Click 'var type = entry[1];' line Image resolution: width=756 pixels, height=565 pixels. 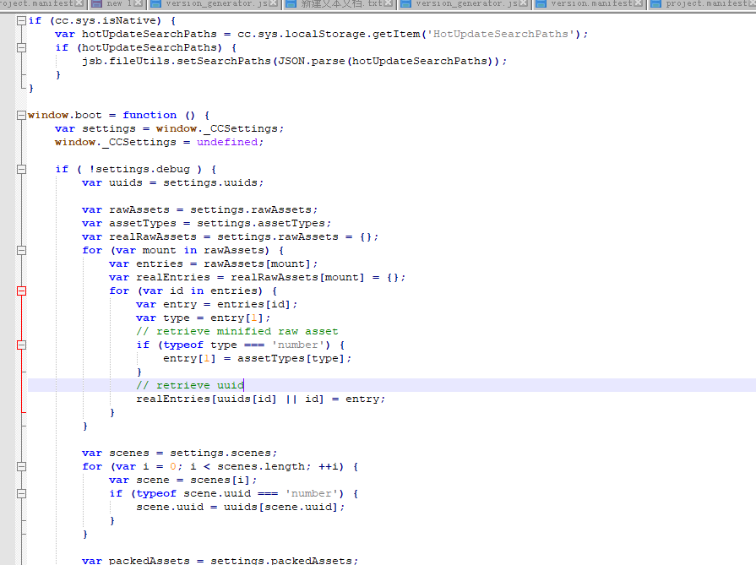click(203, 318)
